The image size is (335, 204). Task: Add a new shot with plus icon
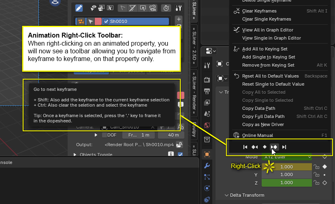pos(179,19)
